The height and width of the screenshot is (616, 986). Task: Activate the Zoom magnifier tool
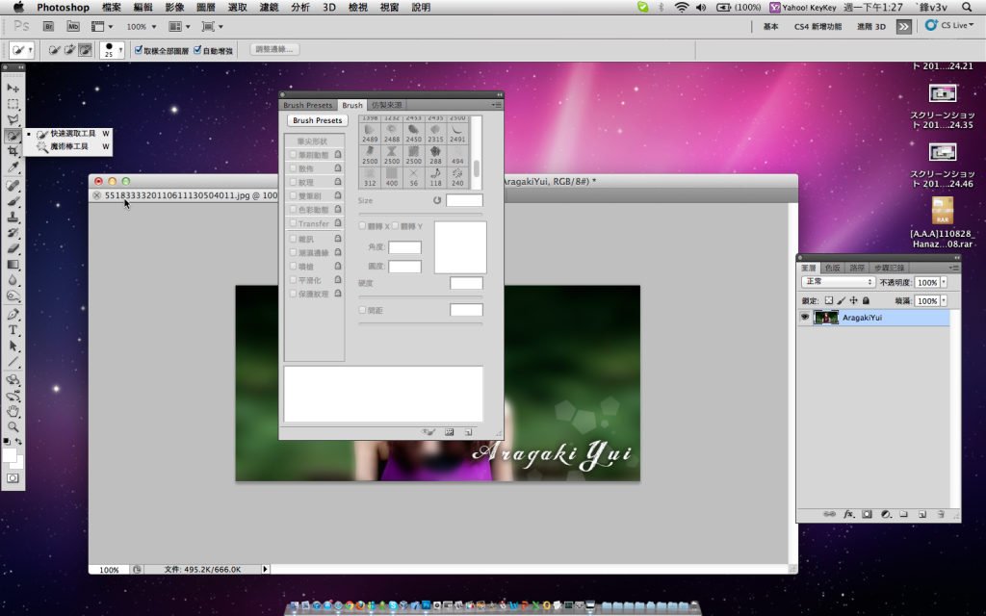[13, 426]
